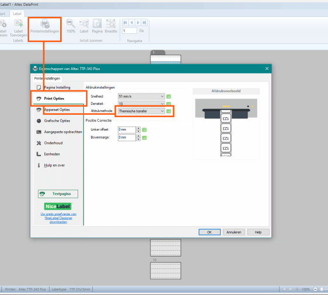Zoom to Label fit icon
The height and width of the screenshot is (295, 328).
[x=84, y=26]
